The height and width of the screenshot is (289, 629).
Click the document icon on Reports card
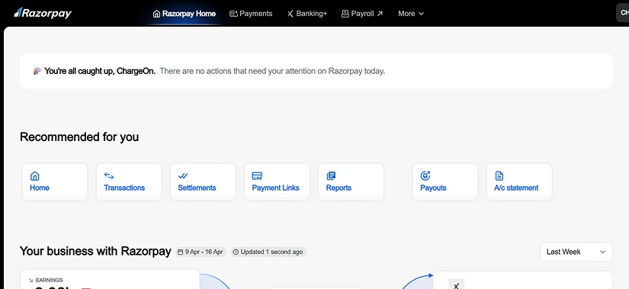[x=331, y=176]
